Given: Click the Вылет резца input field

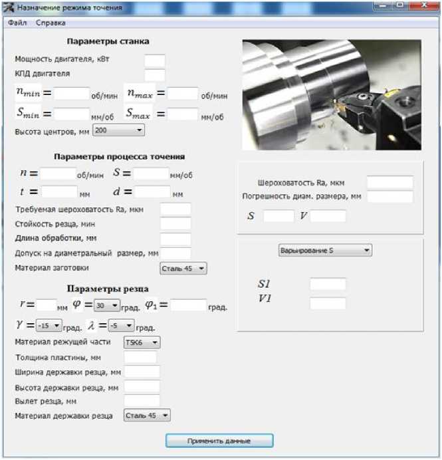Looking at the screenshot, I should pos(142,401).
